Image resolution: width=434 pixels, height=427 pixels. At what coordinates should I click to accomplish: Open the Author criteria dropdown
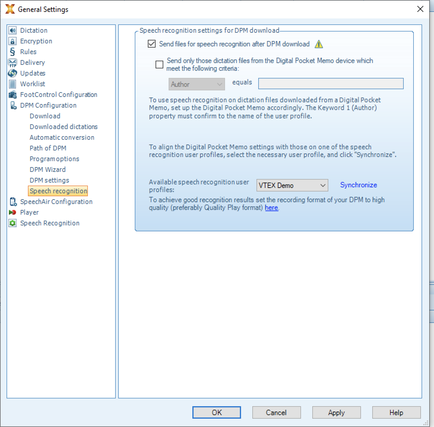click(197, 84)
